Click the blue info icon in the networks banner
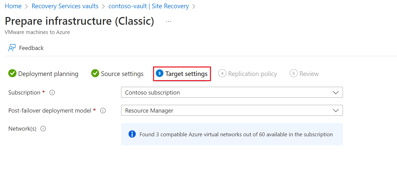 pos(132,134)
